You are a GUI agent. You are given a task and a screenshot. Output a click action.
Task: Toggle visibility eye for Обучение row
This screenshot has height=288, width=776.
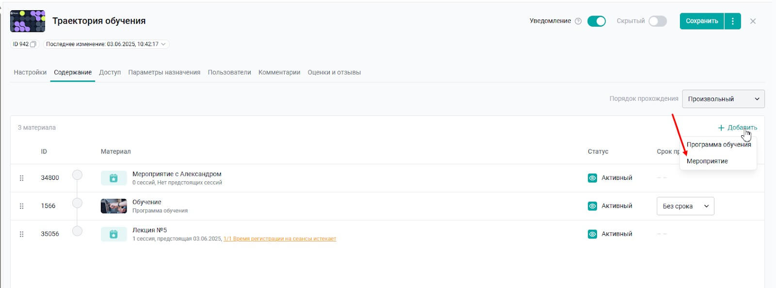[x=592, y=206]
